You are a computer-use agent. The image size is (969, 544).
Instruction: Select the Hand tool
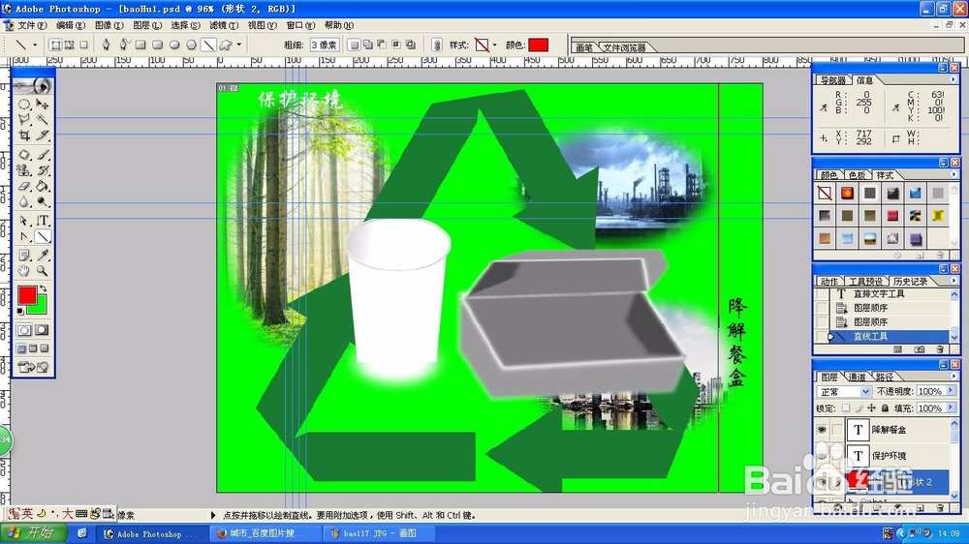tap(25, 270)
